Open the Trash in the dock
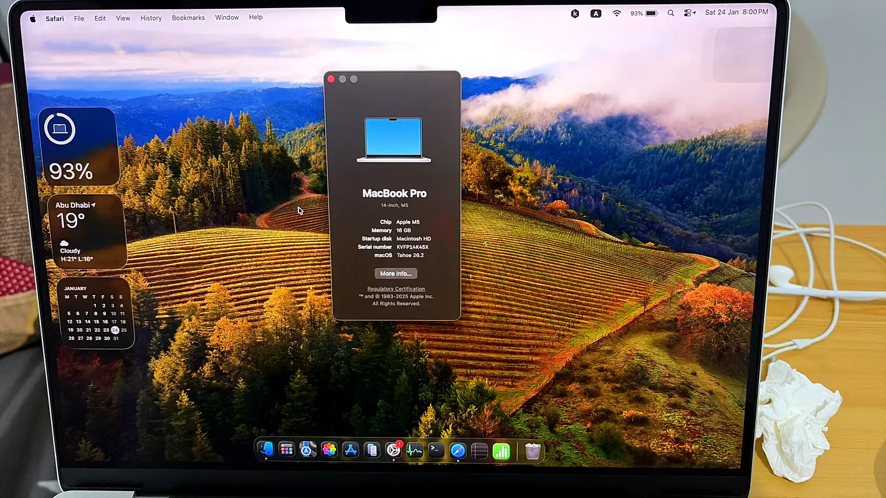 tap(533, 451)
